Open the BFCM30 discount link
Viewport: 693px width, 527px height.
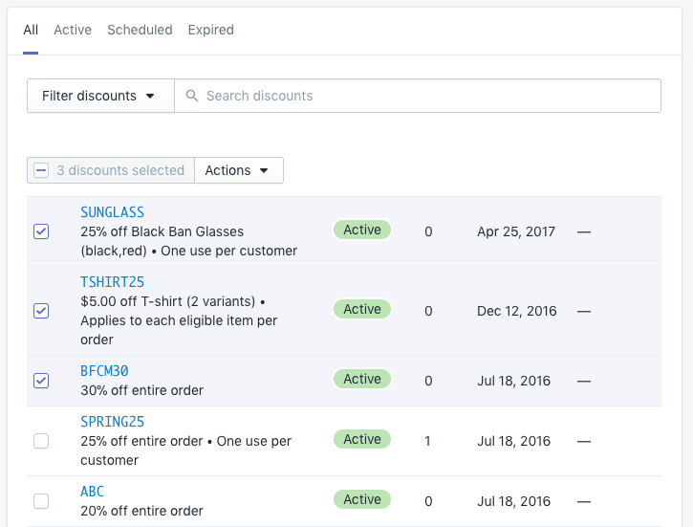(104, 371)
